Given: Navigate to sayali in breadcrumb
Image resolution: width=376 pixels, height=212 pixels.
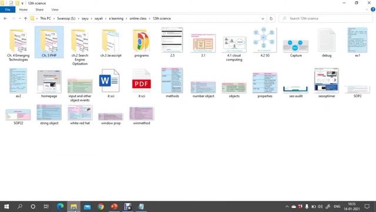Looking at the screenshot, I should pos(99,18).
